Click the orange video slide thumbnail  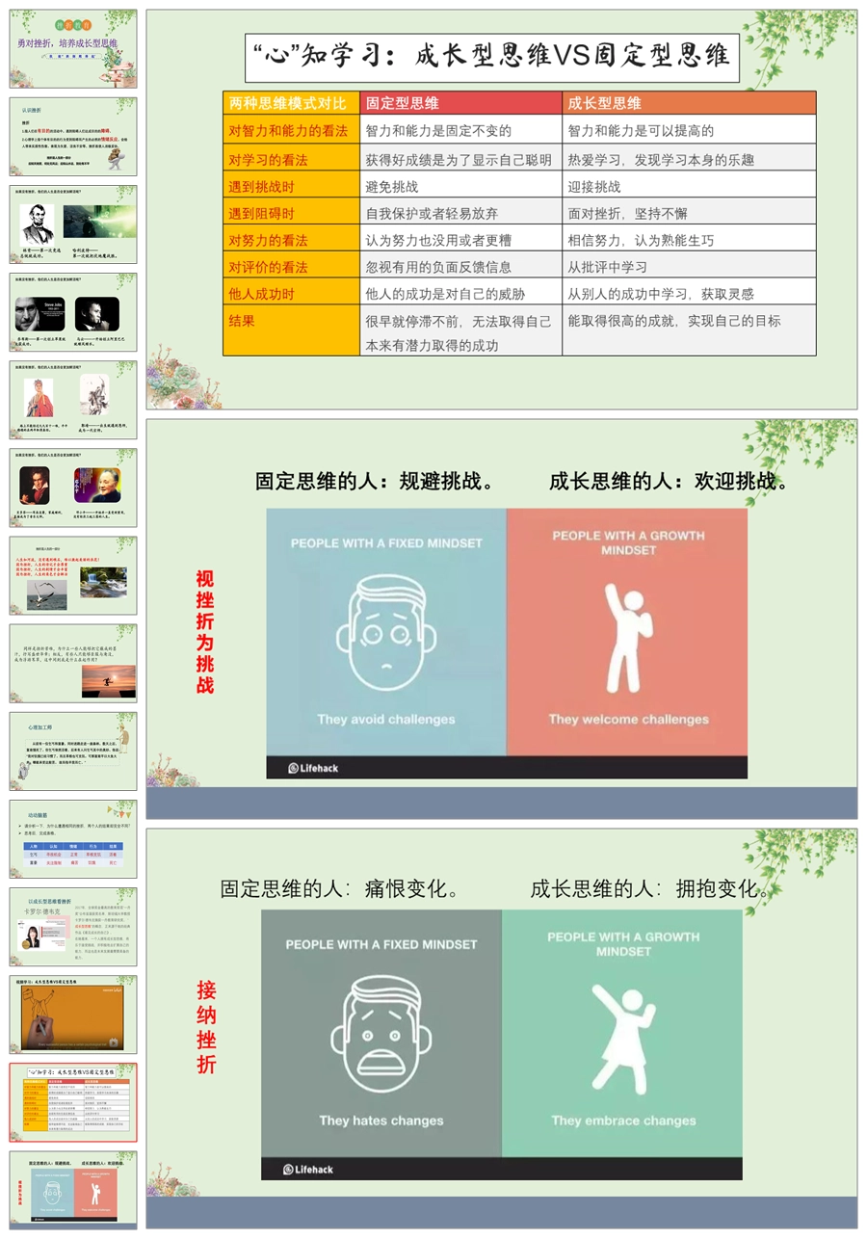(x=73, y=1015)
